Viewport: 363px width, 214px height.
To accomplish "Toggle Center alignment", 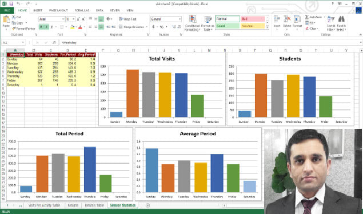I will click(95, 27).
